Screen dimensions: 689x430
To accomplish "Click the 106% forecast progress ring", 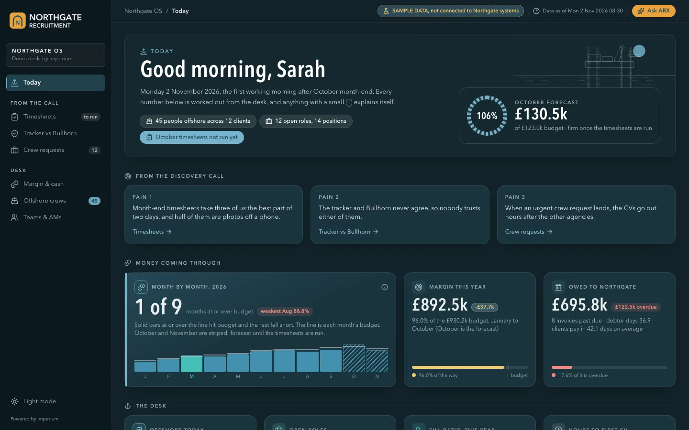I will click(487, 116).
